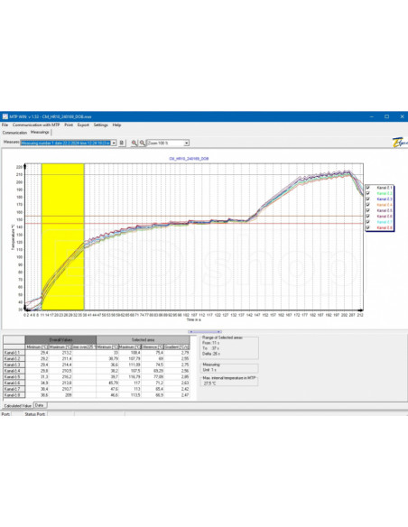Open the File menu
This screenshot has height=527, width=408.
click(x=5, y=125)
